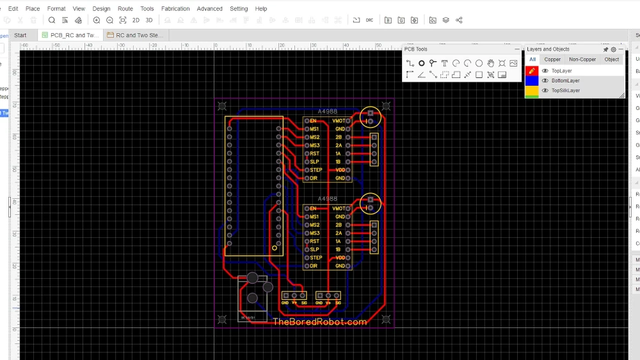Screen dimensions: 640x360
Task: Open the Advanced menu
Action: click(209, 8)
